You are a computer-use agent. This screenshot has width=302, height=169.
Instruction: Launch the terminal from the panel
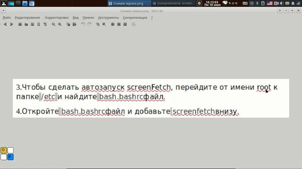(x=18, y=3)
